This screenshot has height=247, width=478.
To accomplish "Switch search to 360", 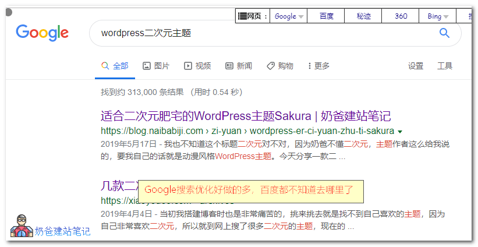I will (401, 16).
